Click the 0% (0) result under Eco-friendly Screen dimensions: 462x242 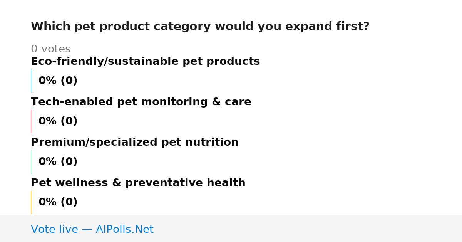[58, 81]
